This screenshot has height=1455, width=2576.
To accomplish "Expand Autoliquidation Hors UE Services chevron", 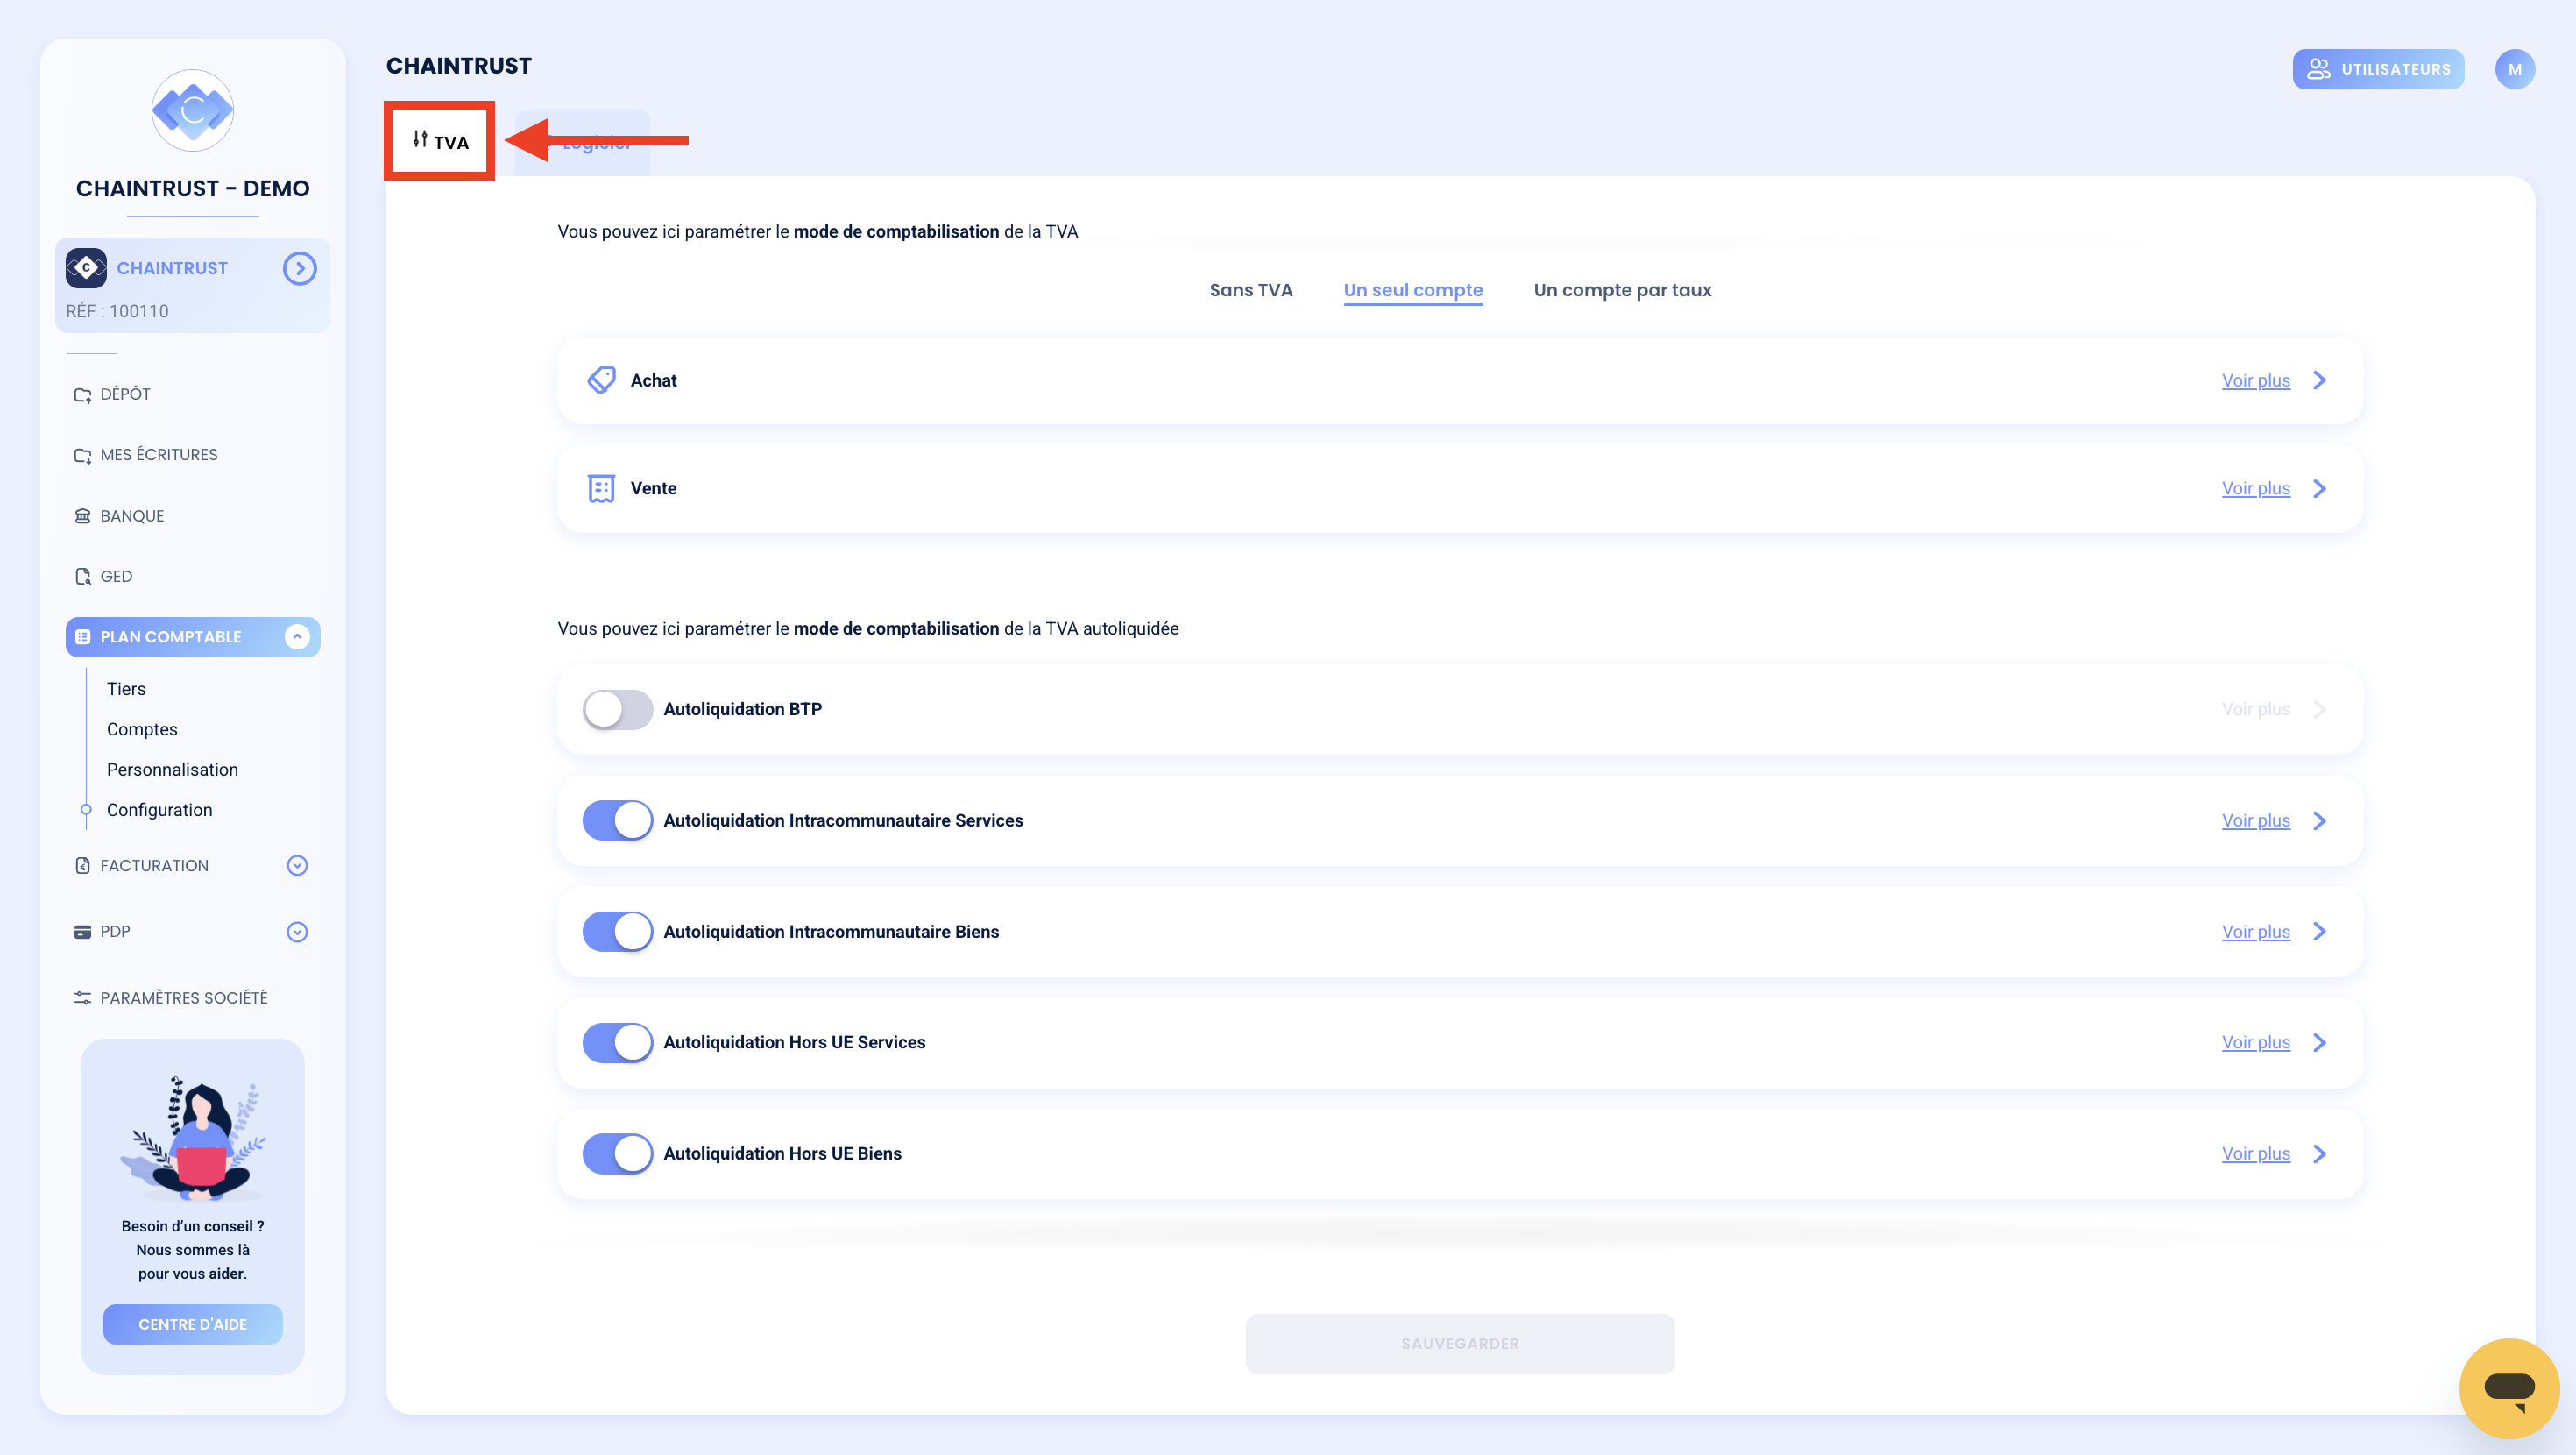I will pyautogui.click(x=2320, y=1043).
